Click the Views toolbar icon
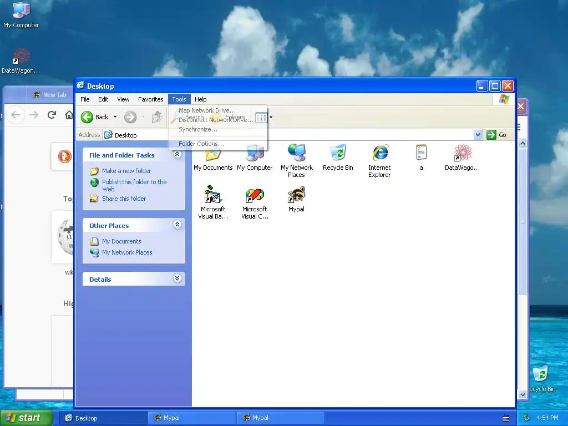The width and height of the screenshot is (568, 426). pos(261,117)
